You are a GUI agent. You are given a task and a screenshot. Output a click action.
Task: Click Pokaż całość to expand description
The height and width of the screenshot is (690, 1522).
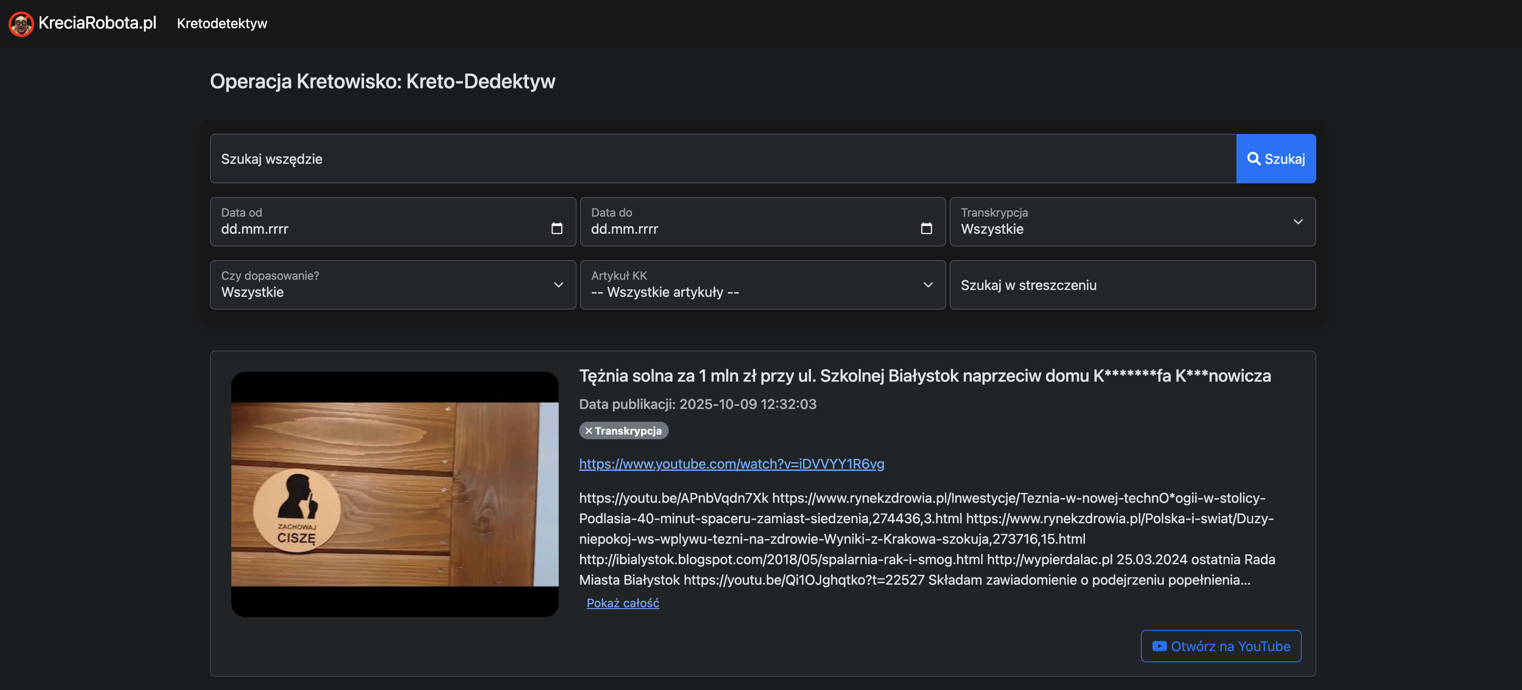coord(623,603)
